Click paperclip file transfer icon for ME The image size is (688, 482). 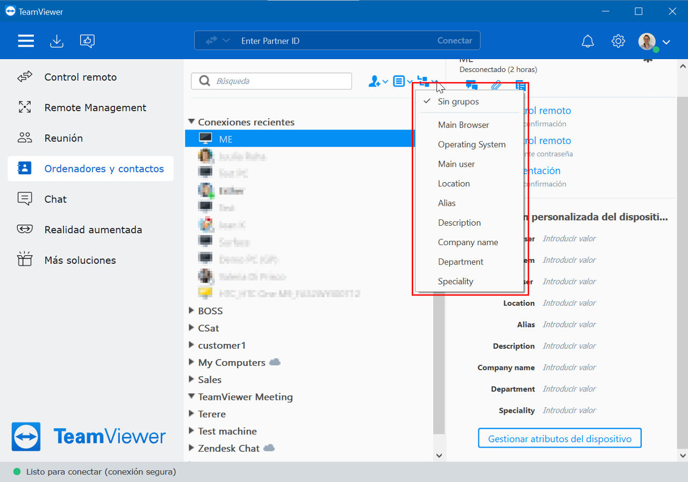coord(497,85)
